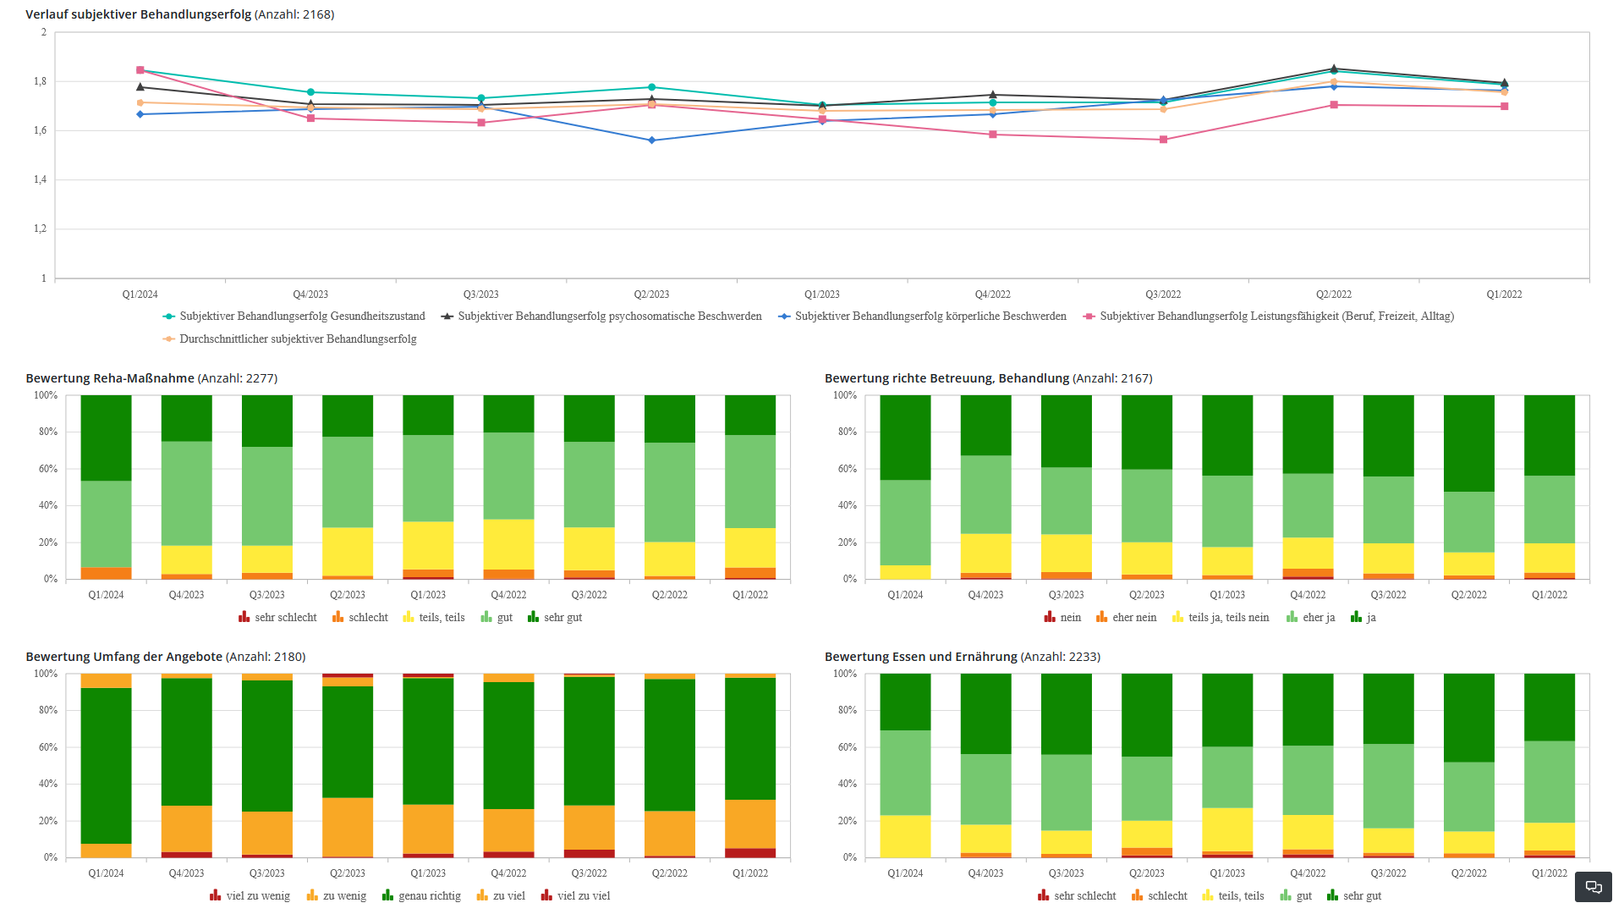The width and height of the screenshot is (1624, 914).
Task: Click Q1/2024 bar in Umfang der Angebote chart
Action: [106, 766]
